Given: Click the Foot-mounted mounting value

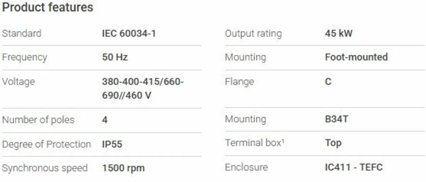Looking at the screenshot, I should coord(356,57).
